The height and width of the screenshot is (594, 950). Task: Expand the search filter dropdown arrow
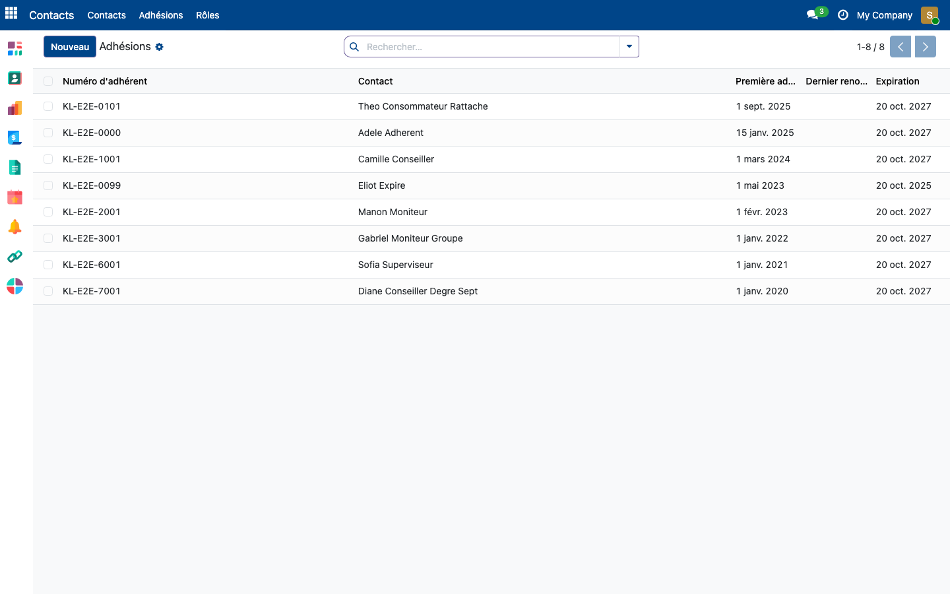629,46
